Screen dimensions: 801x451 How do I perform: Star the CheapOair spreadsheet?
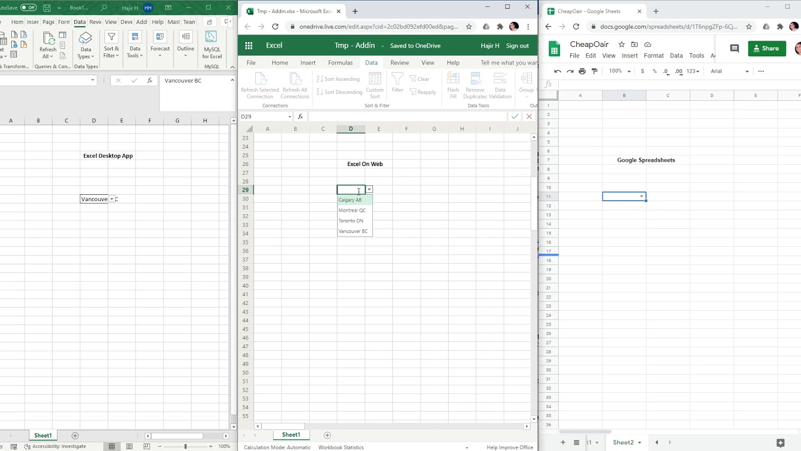[x=621, y=44]
